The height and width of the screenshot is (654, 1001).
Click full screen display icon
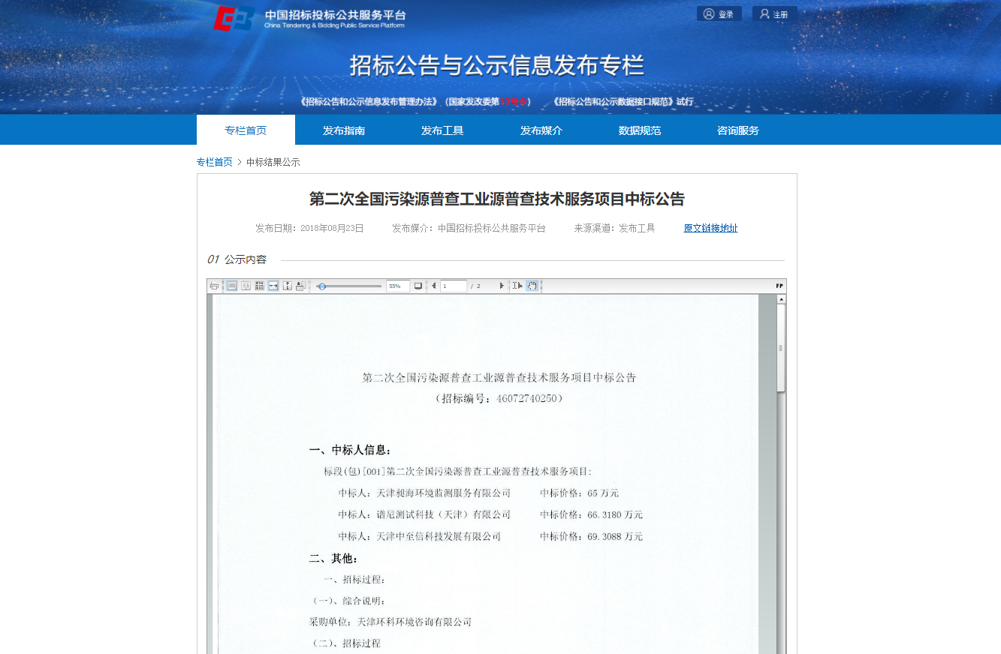[418, 286]
